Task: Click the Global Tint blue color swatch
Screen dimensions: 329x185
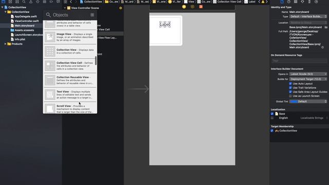Action: click(x=294, y=101)
